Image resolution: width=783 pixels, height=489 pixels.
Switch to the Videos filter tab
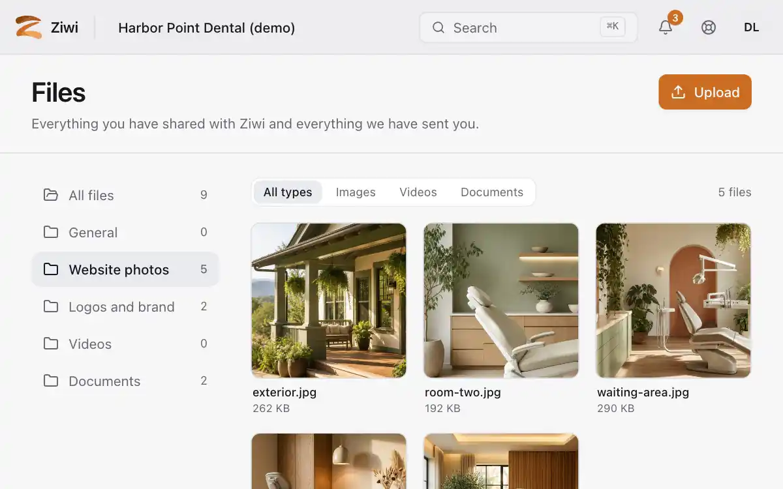tap(418, 192)
